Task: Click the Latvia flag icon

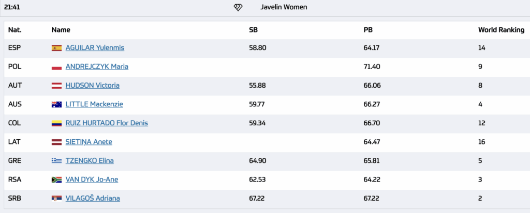Action: tap(56, 142)
